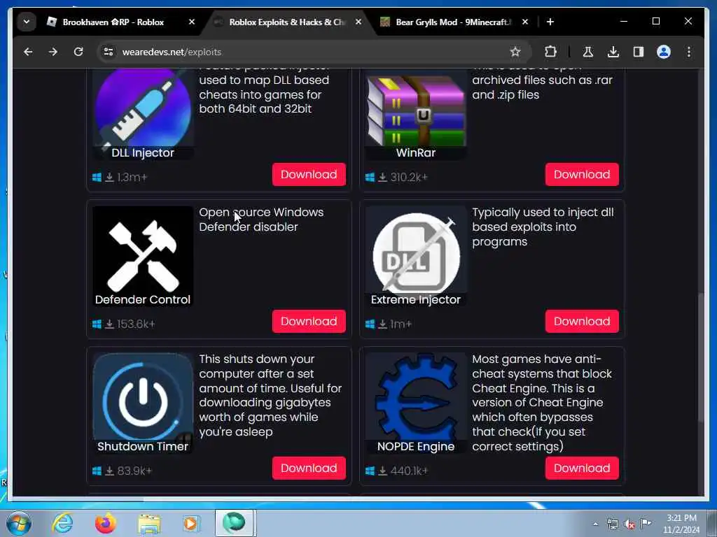The height and width of the screenshot is (537, 717).
Task: Open the muted volume tray icon
Action: coord(629,524)
